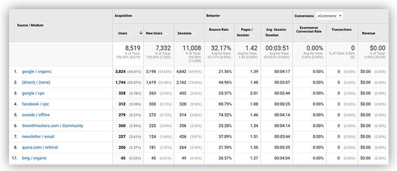
Task: Click help icon beside Sessions header
Action: click(195, 33)
